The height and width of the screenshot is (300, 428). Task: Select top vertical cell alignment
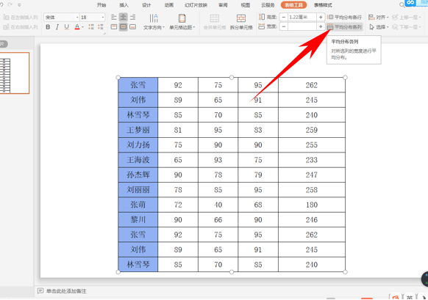coord(114,27)
